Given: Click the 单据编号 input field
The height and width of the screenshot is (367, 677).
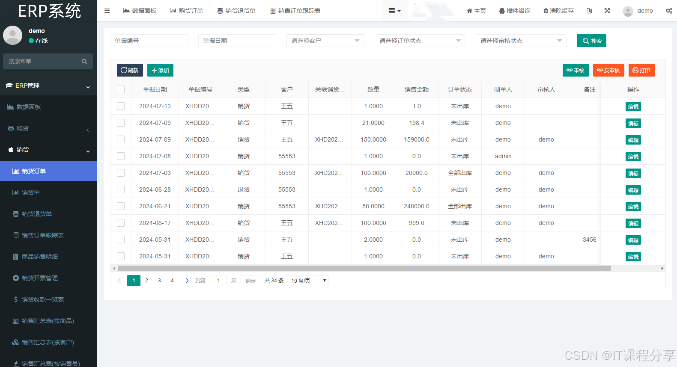Looking at the screenshot, I should tap(149, 41).
